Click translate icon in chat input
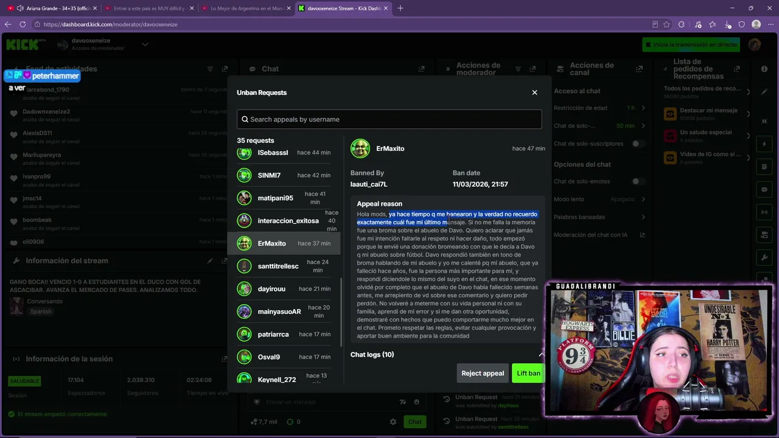779x438 pixels. pos(402,402)
